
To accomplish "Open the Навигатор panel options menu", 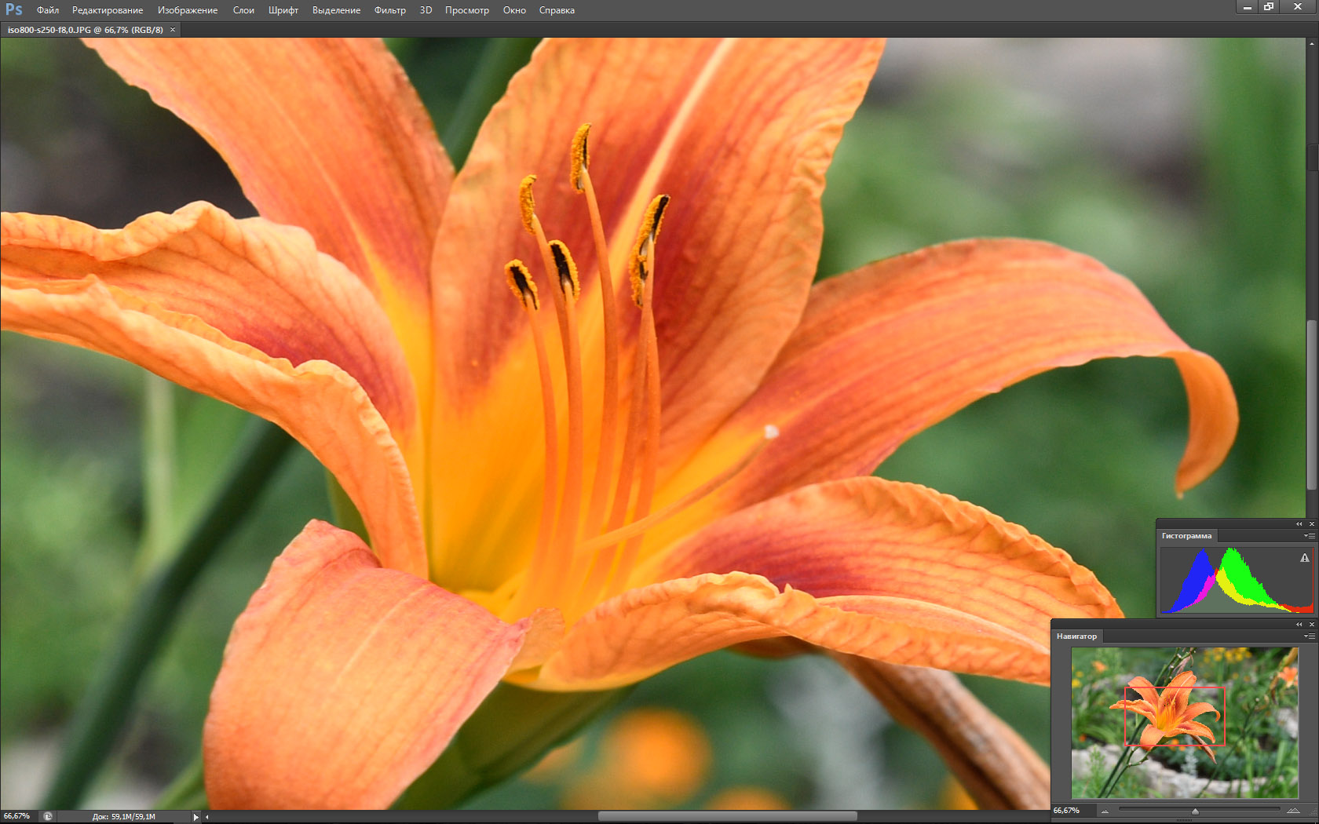I will [x=1309, y=636].
